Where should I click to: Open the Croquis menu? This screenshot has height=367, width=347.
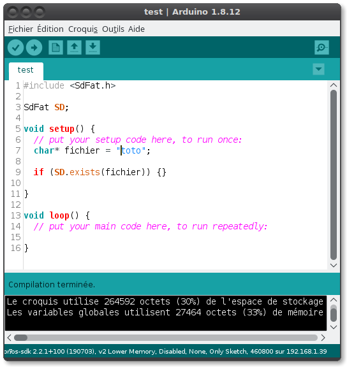point(83,29)
